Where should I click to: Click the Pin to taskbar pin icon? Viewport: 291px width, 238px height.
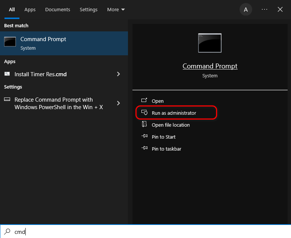(x=144, y=149)
